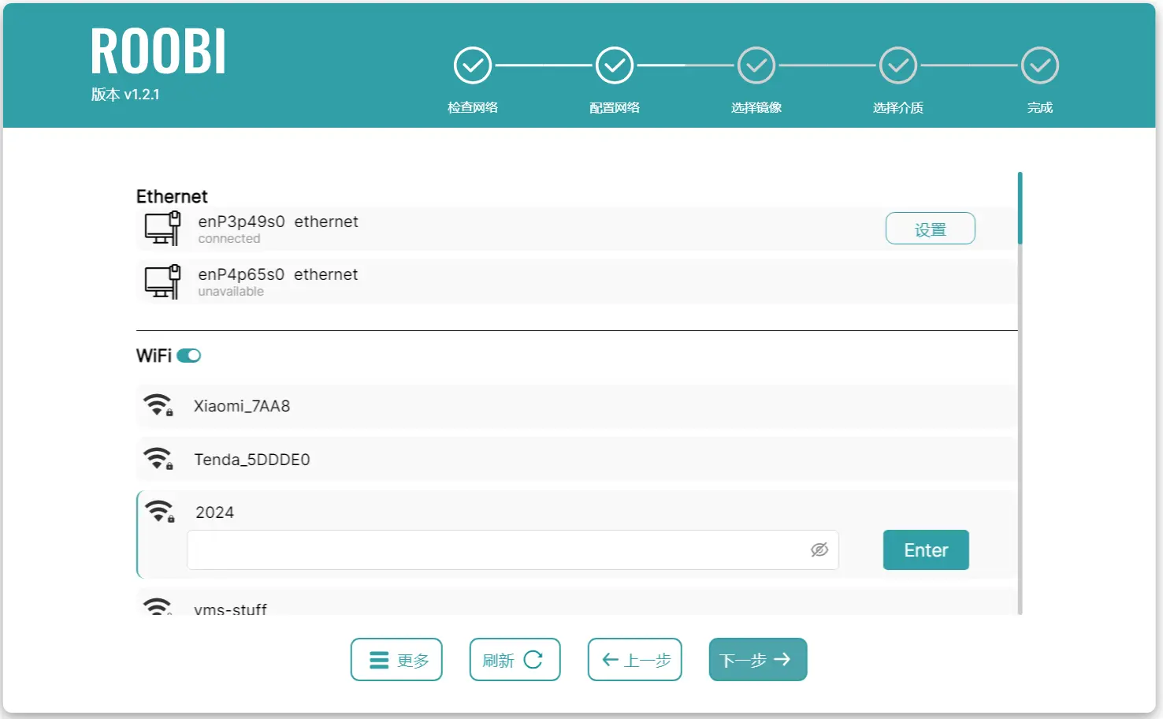Screen dimensions: 1163x719
Task: Click the 选择介质 step checkmark circle
Action: tap(898, 65)
